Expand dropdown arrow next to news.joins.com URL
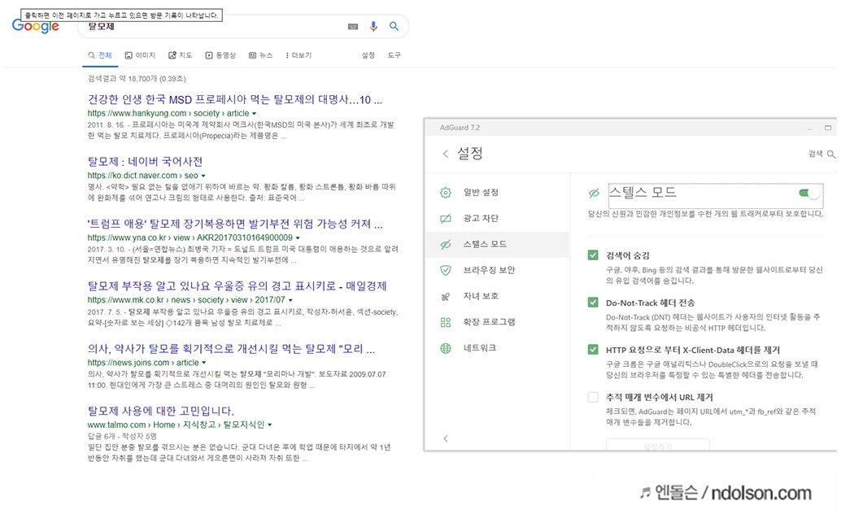Screen dimensions: 841x514 204,363
